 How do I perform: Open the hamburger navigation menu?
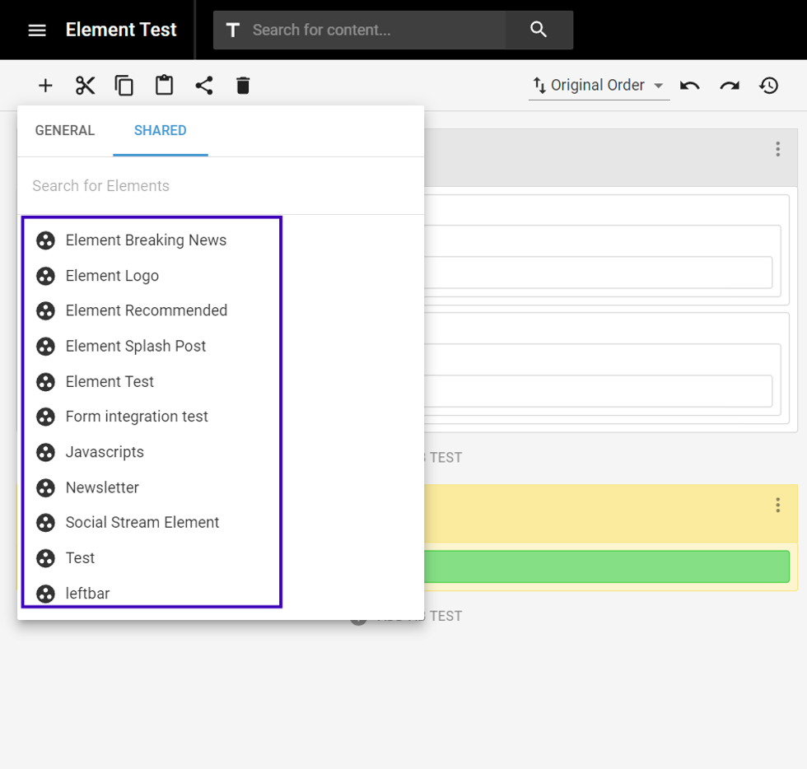coord(37,30)
